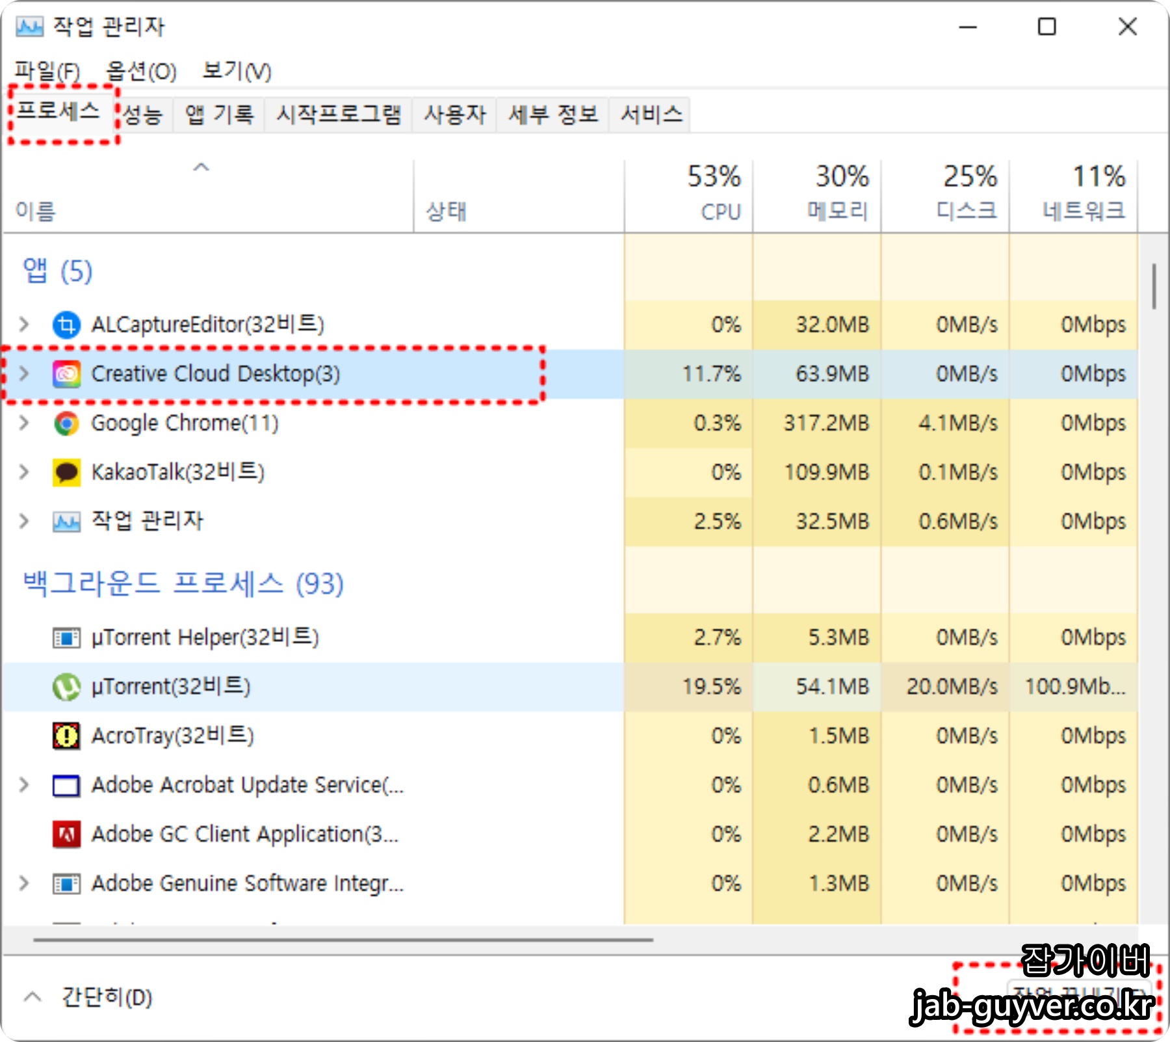Open the 파일(F) menu

tap(47, 71)
